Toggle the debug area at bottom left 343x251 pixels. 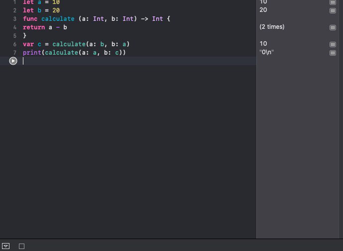[5, 246]
